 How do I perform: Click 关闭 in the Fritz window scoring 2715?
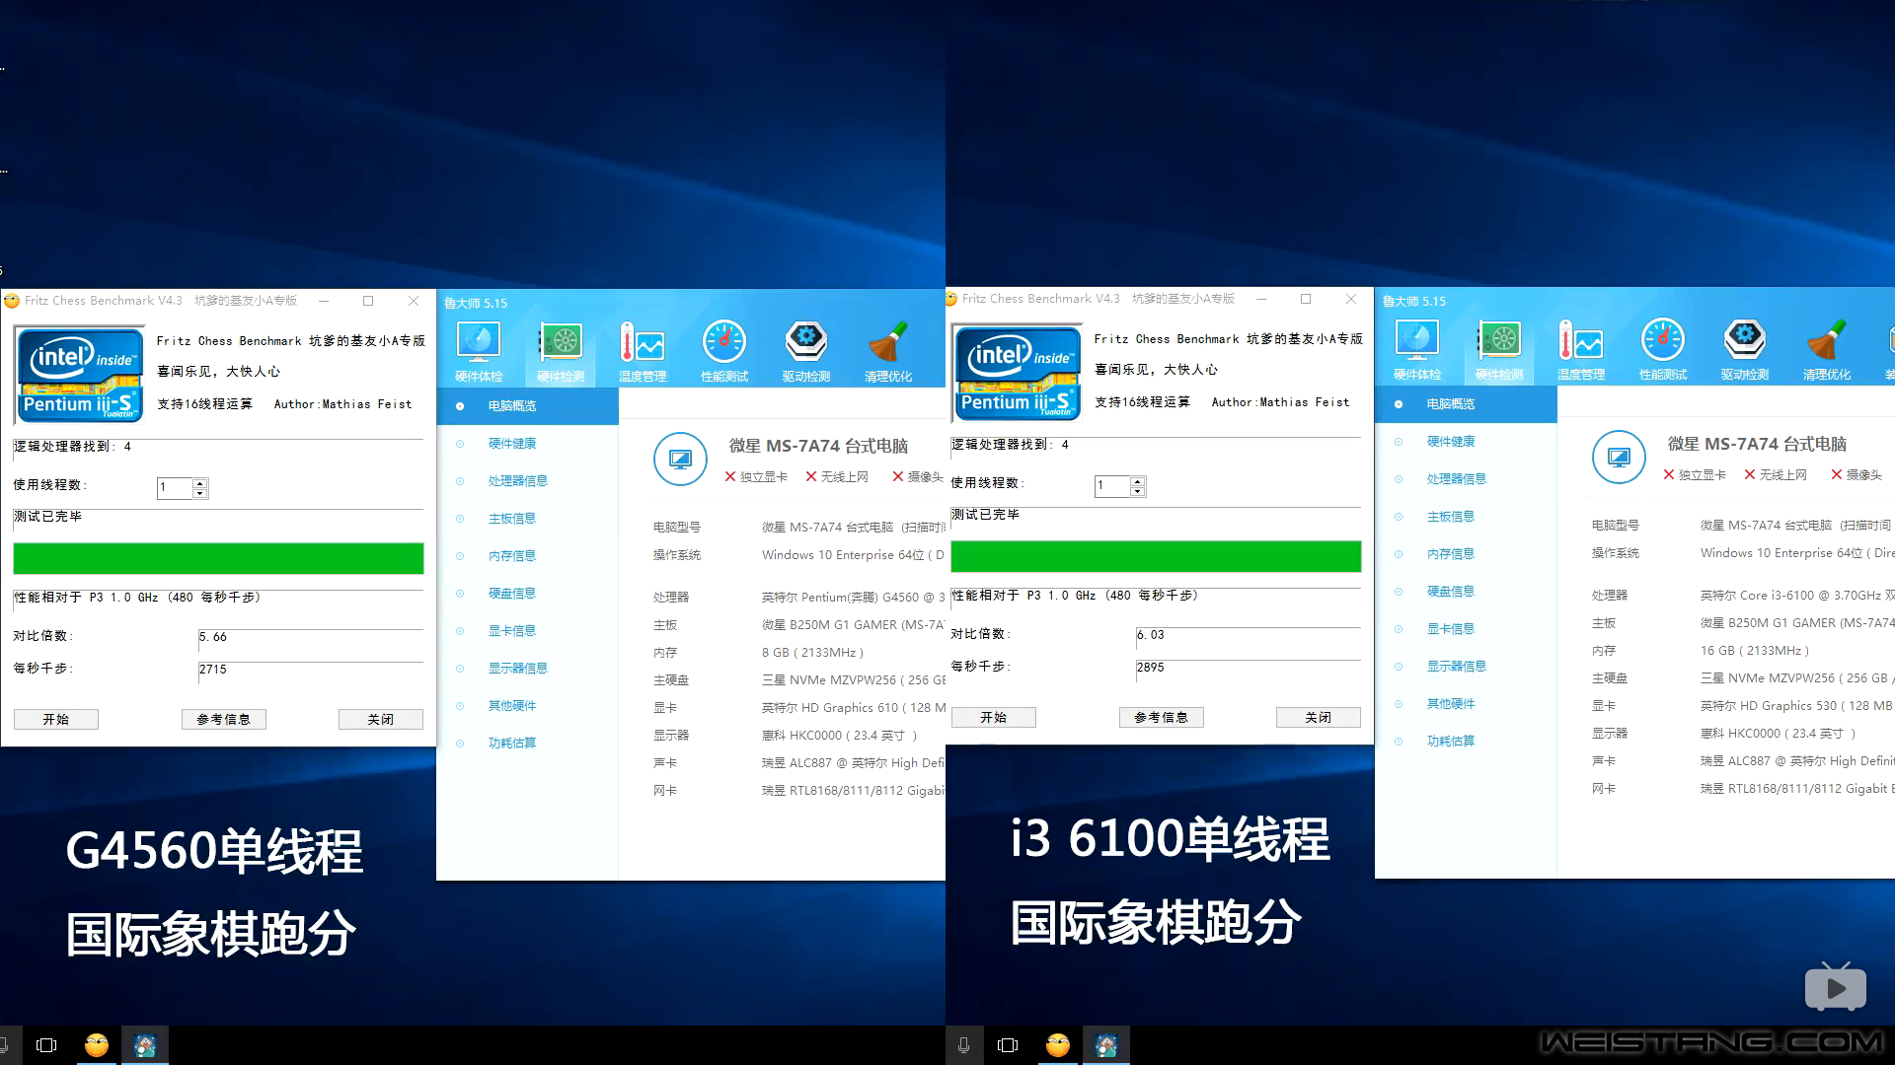pos(381,720)
